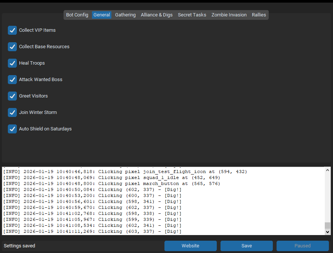Image resolution: width=333 pixels, height=253 pixels.
Task: Switch to the Rallies tab
Action: [x=259, y=15]
